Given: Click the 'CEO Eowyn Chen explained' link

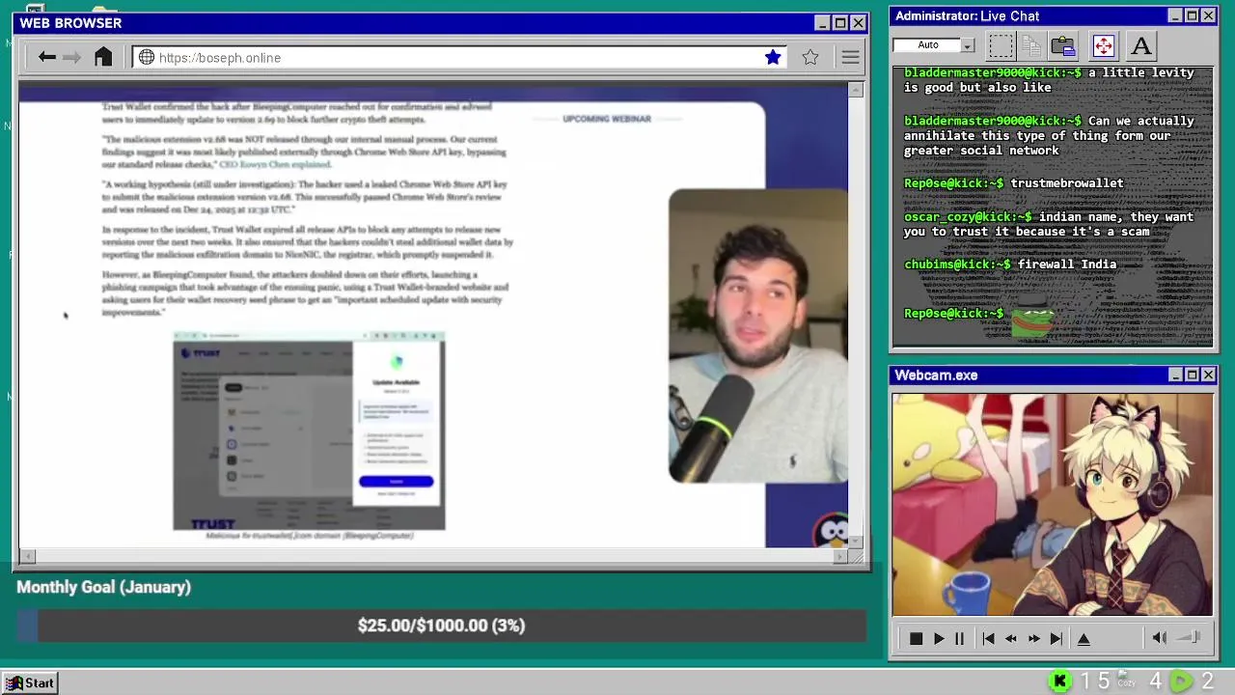Looking at the screenshot, I should pyautogui.click(x=275, y=164).
